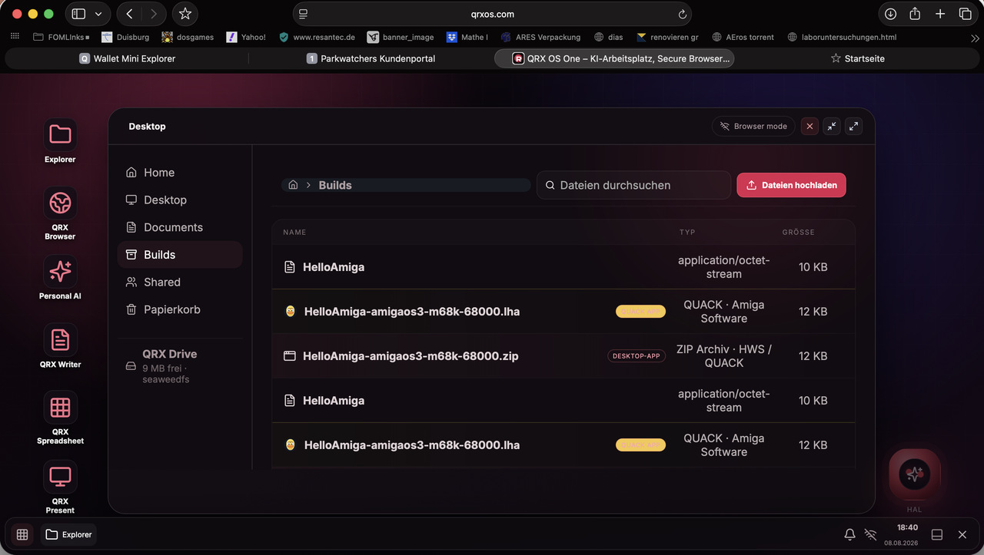Open the www.resantec.de bookmark

317,37
